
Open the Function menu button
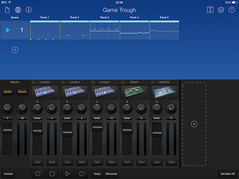pos(8,174)
